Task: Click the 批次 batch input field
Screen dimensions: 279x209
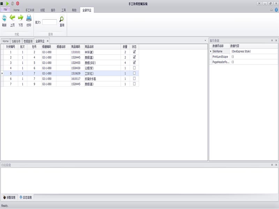Action: point(50,22)
